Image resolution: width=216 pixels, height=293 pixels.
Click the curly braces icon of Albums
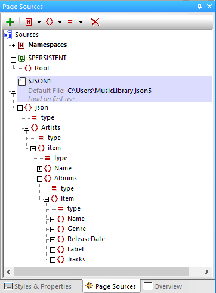click(x=48, y=178)
